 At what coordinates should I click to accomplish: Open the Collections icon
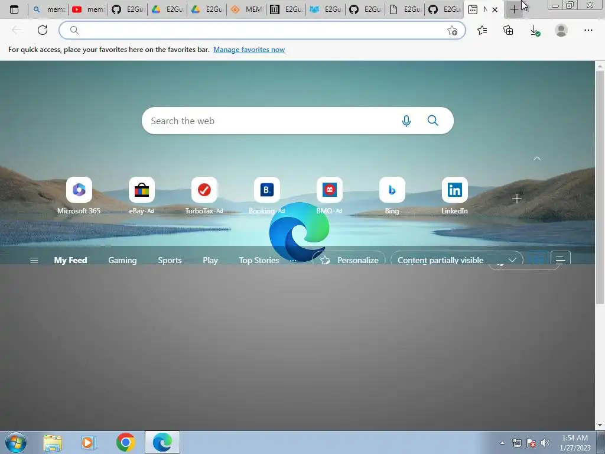(508, 30)
